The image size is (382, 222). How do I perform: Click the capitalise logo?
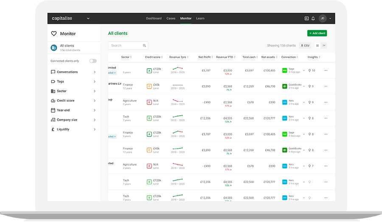click(62, 18)
